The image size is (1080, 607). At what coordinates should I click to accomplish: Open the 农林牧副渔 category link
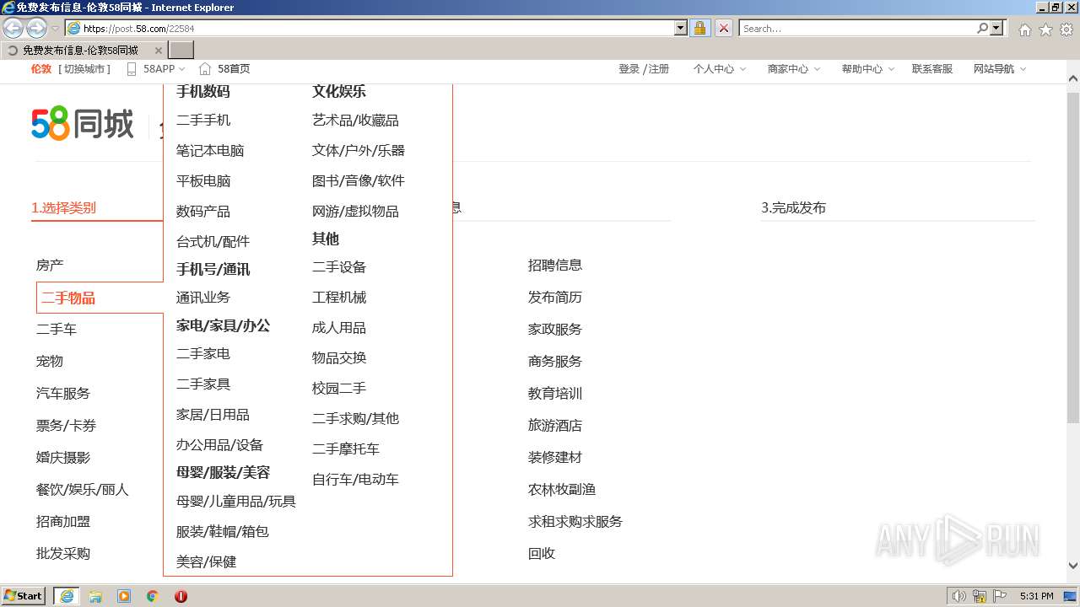coord(562,490)
